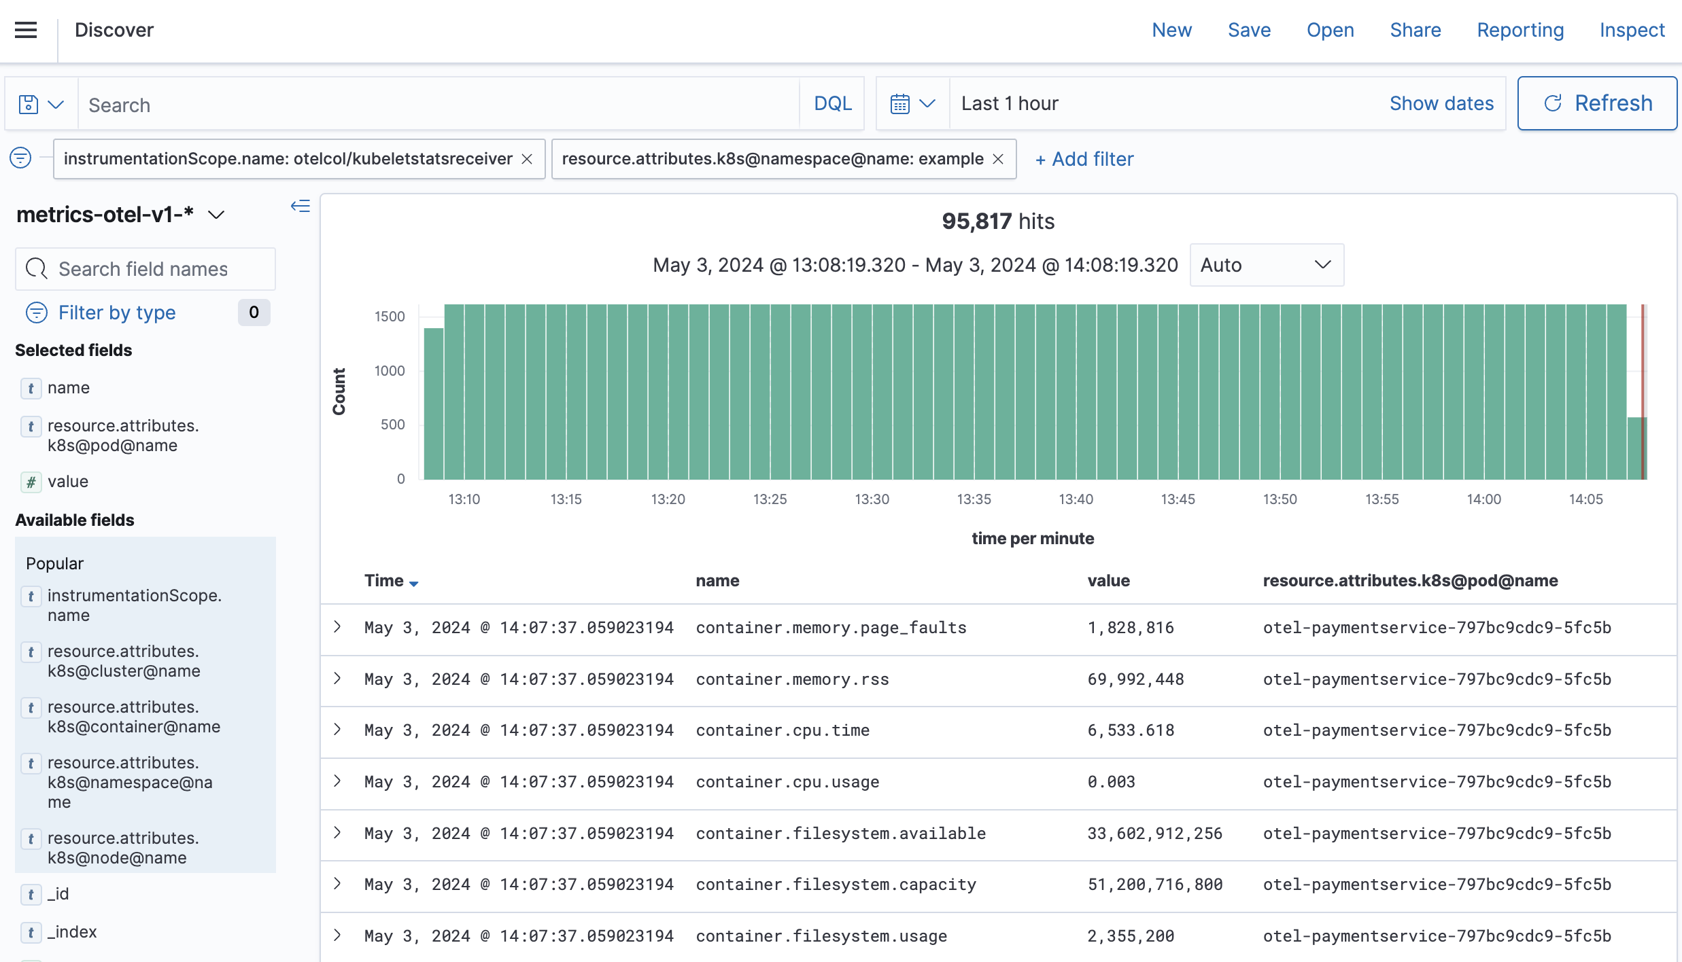Remove the instrumentationScope.name filter tag
The height and width of the screenshot is (962, 1682).
pos(528,160)
